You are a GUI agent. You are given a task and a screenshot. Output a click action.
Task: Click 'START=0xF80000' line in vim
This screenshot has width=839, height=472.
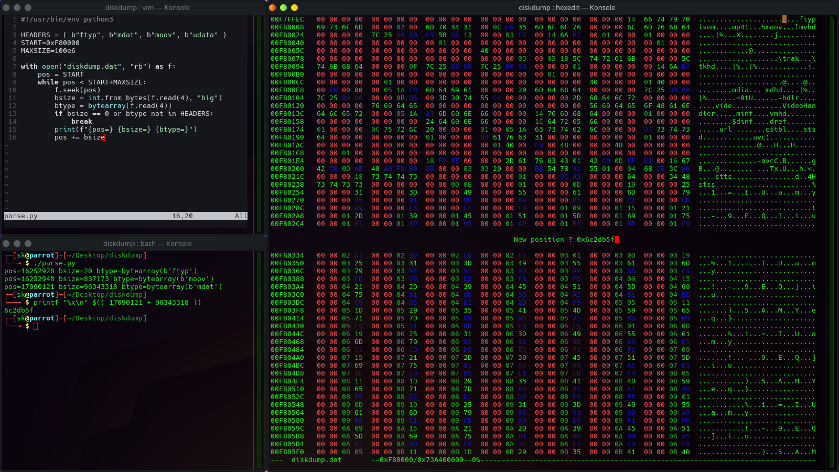tap(50, 43)
